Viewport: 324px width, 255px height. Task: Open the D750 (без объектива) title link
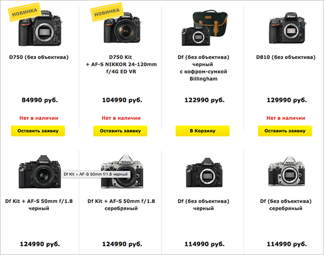coord(39,57)
